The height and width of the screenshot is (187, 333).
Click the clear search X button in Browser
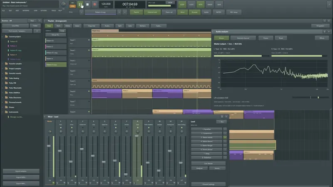[37, 31]
